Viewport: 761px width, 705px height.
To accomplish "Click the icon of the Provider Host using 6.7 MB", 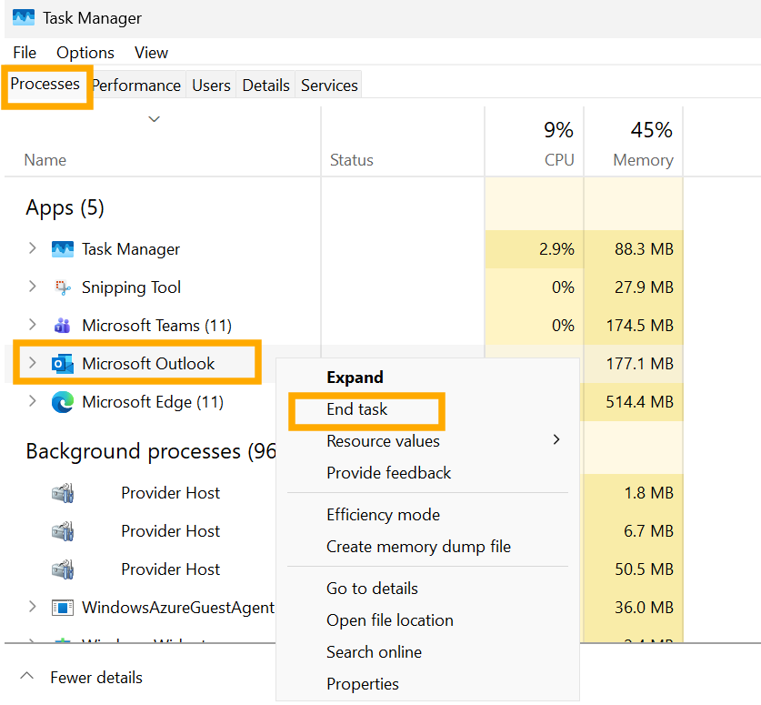I will click(x=63, y=531).
